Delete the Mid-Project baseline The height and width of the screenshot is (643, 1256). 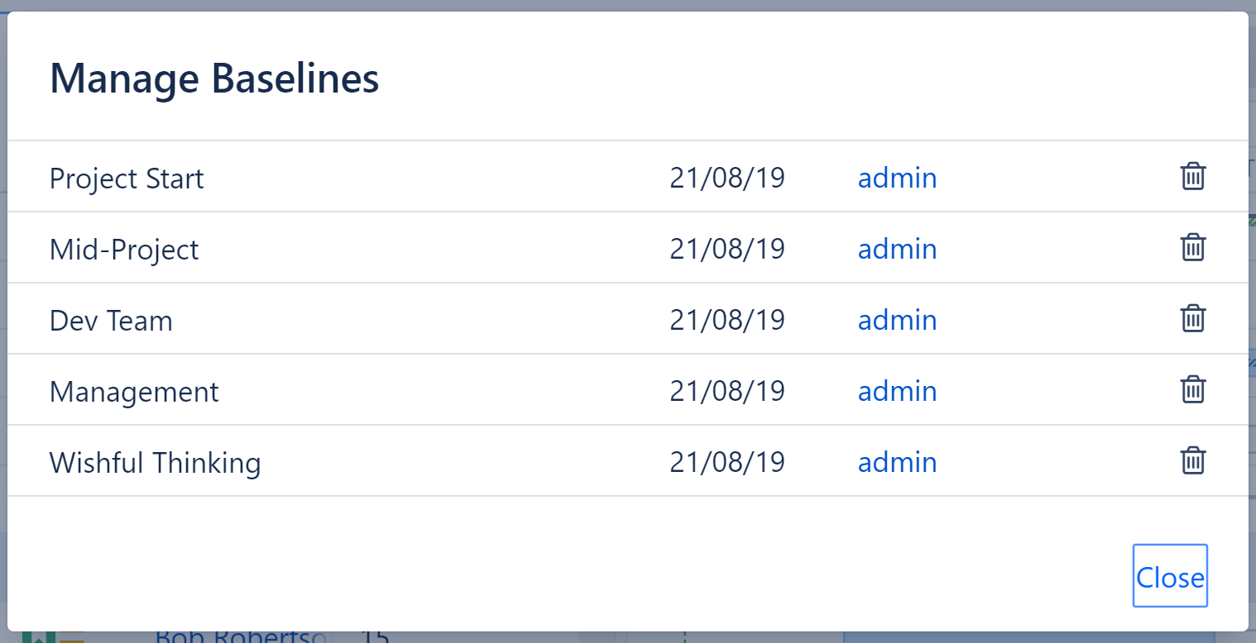click(x=1192, y=248)
